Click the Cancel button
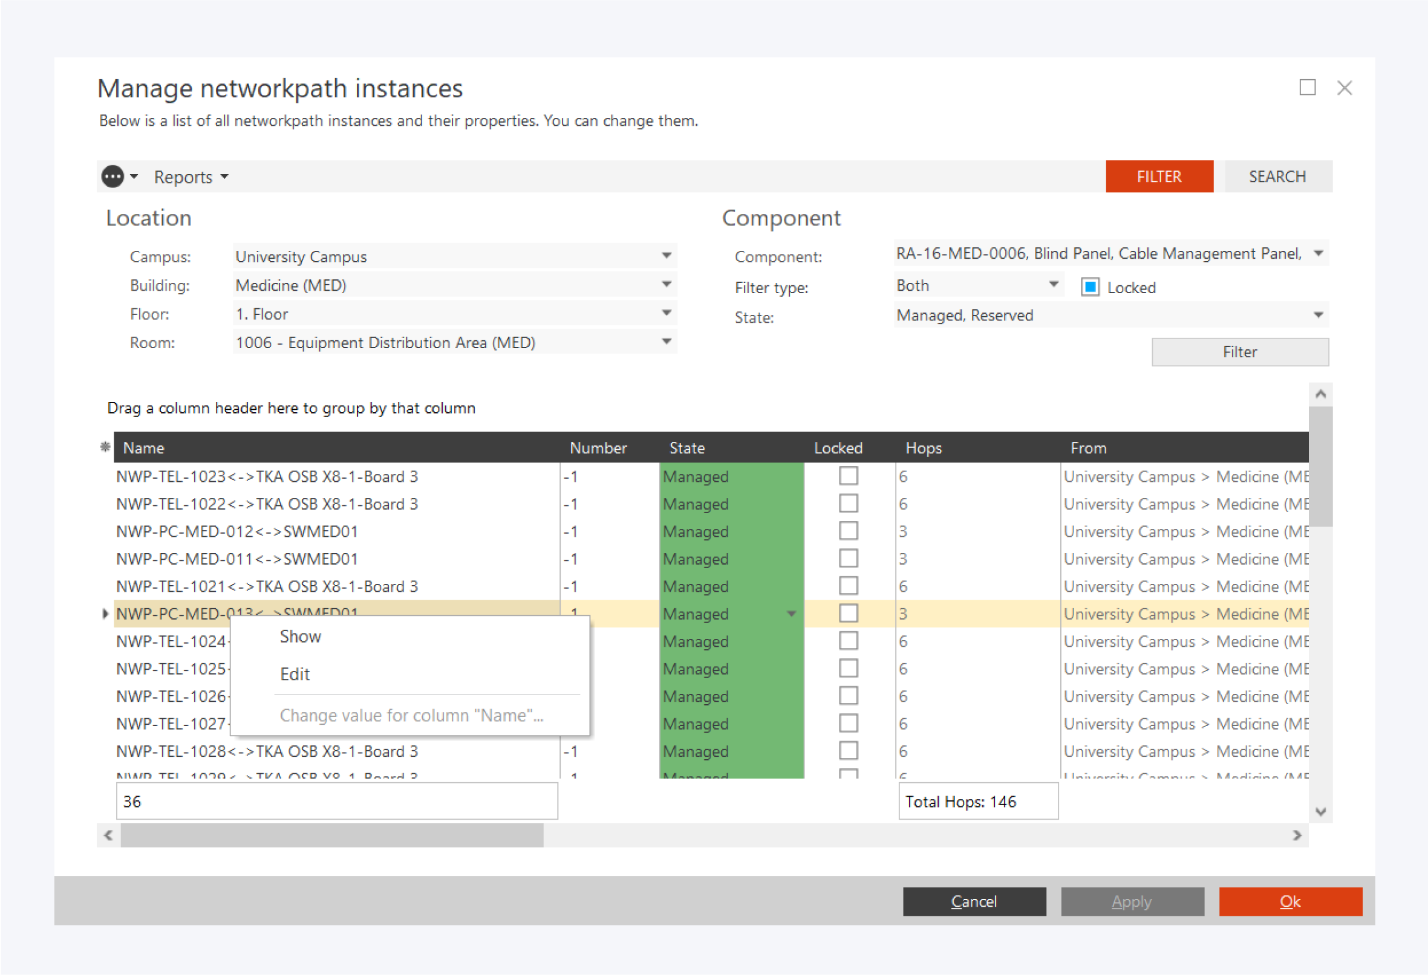The height and width of the screenshot is (975, 1428). (974, 901)
